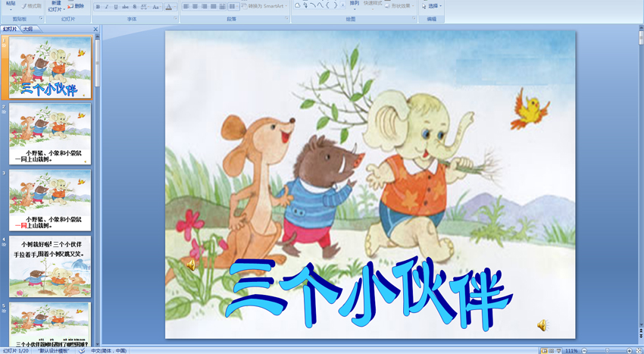644x354 pixels.
Task: Toggle text shadow (S) formatting
Action: [134, 7]
